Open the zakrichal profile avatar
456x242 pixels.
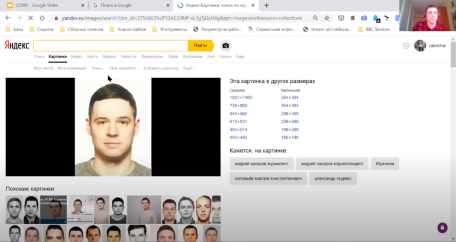click(x=420, y=46)
